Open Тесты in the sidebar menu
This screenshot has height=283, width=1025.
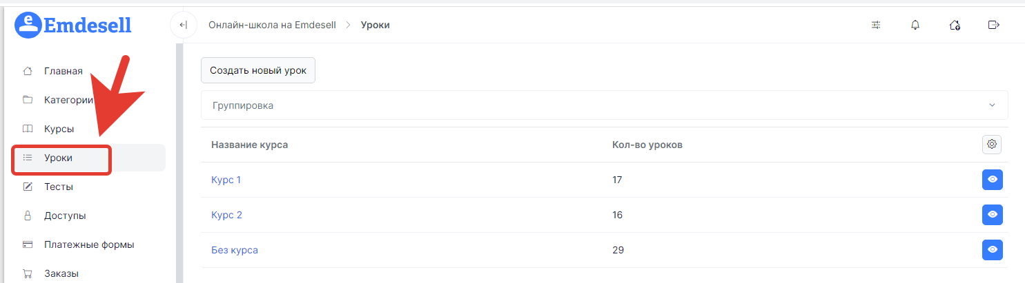[x=59, y=187]
